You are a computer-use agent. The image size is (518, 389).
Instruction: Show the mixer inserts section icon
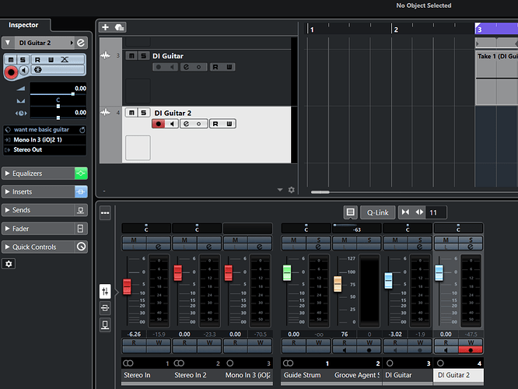pos(105,308)
